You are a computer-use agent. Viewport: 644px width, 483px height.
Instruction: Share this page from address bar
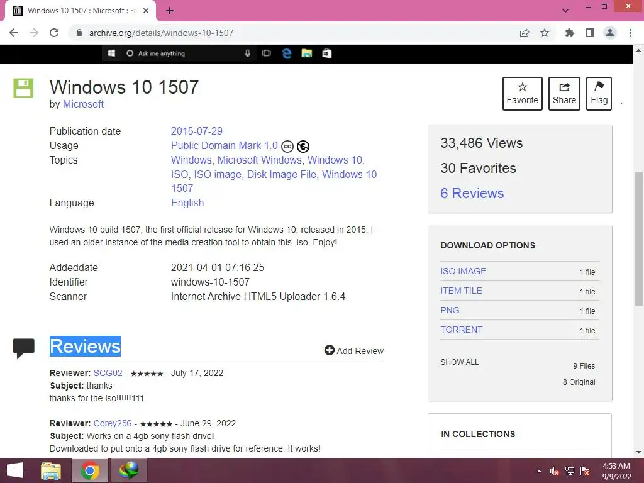click(x=525, y=33)
